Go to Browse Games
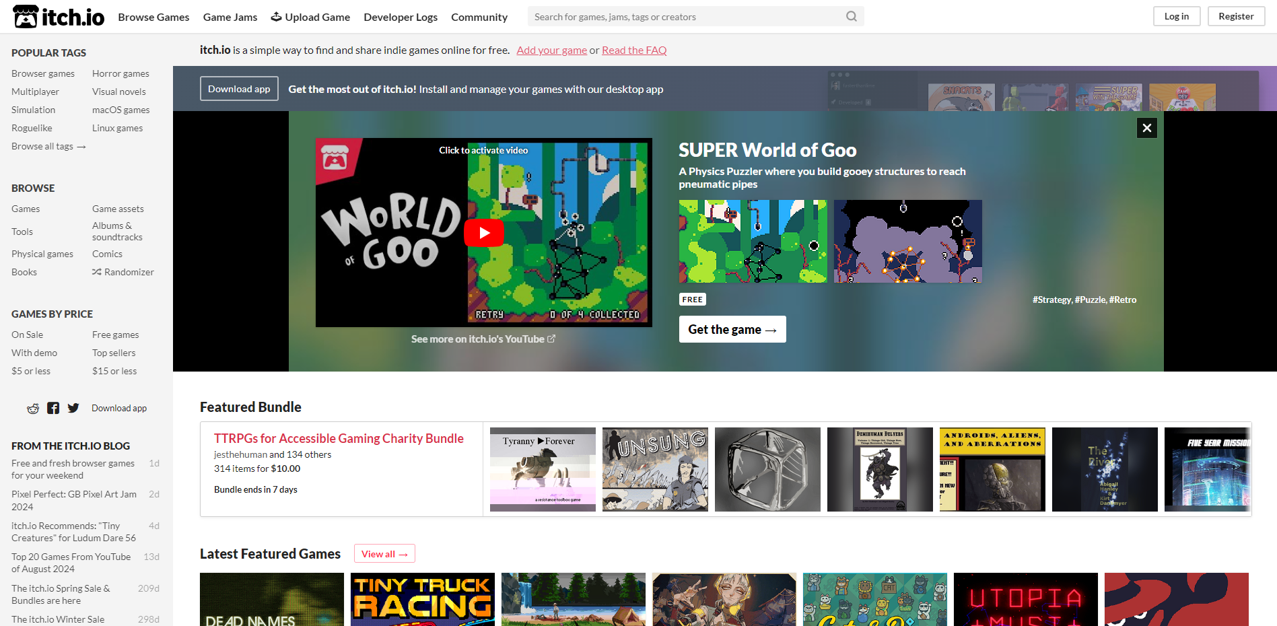Image resolution: width=1277 pixels, height=626 pixels. click(x=153, y=17)
